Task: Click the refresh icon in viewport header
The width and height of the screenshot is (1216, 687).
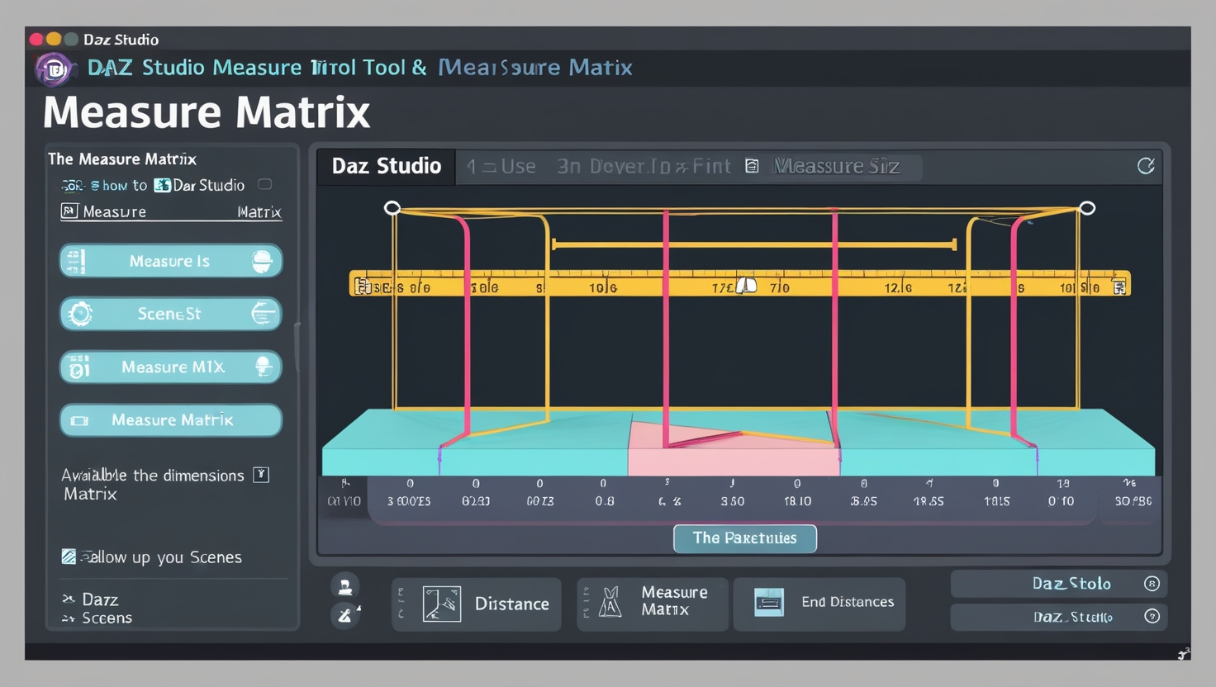Action: [1146, 166]
